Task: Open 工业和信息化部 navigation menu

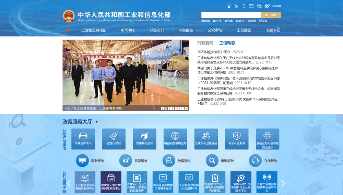Action: click(94, 30)
